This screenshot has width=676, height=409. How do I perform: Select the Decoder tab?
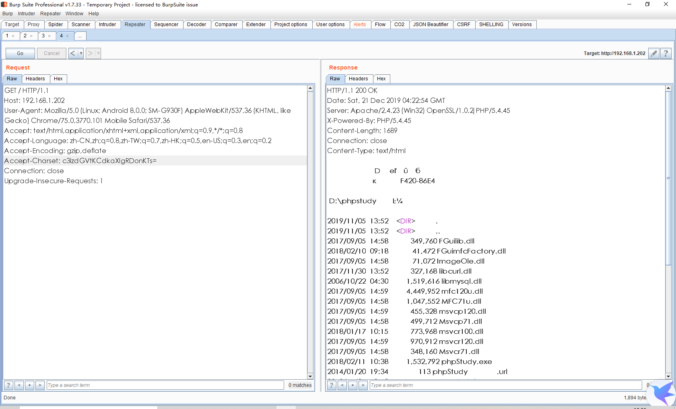tap(197, 25)
